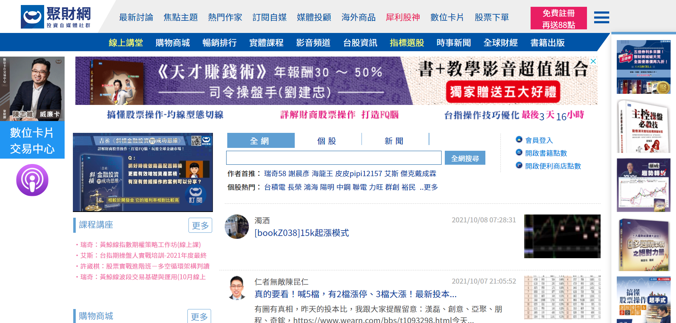676x323 pixels.
Task: Click 更多 next to 課程講座
Action: [x=200, y=225]
